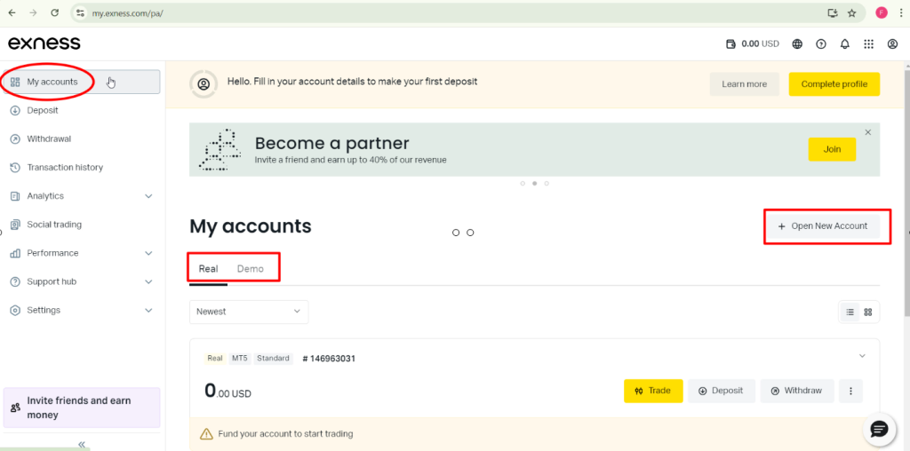Open the live chat bubble
The width and height of the screenshot is (910, 451).
879,430
